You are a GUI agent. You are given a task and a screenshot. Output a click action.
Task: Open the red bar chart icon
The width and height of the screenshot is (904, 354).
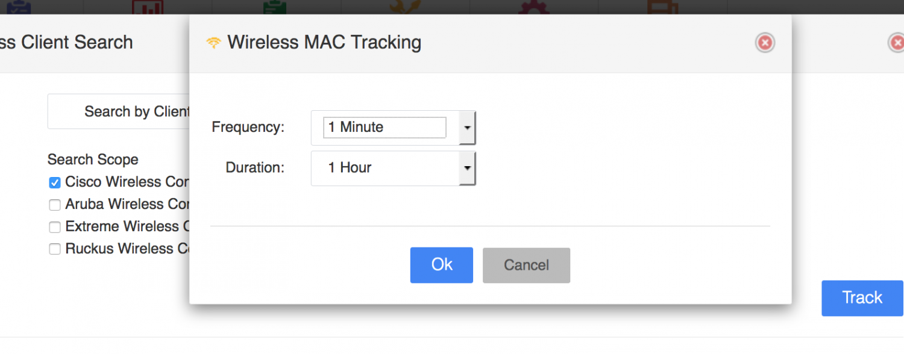(x=148, y=7)
